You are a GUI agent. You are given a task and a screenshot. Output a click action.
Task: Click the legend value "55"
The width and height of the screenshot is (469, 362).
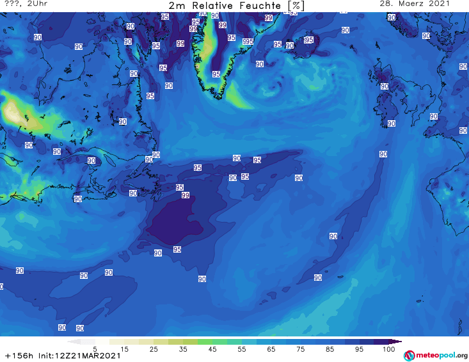coord(241,349)
